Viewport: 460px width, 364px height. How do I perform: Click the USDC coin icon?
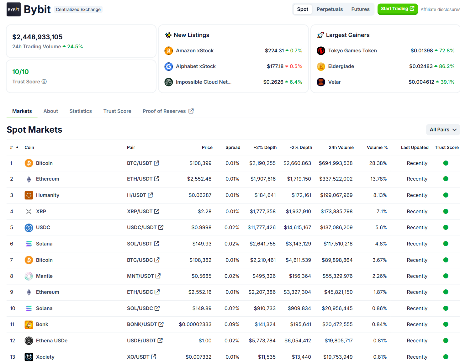[29, 227]
